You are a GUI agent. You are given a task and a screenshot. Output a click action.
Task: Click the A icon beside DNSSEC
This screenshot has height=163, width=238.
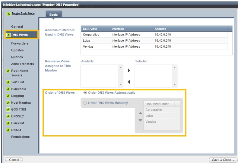click(x=8, y=116)
